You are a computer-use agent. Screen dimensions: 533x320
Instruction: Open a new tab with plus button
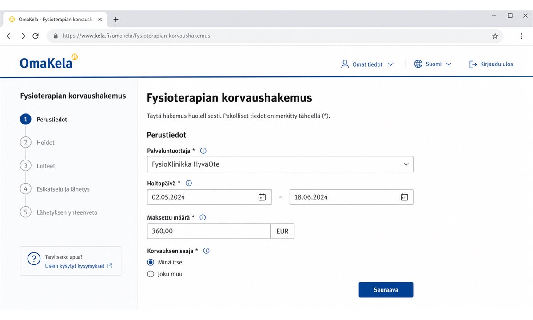point(116,20)
